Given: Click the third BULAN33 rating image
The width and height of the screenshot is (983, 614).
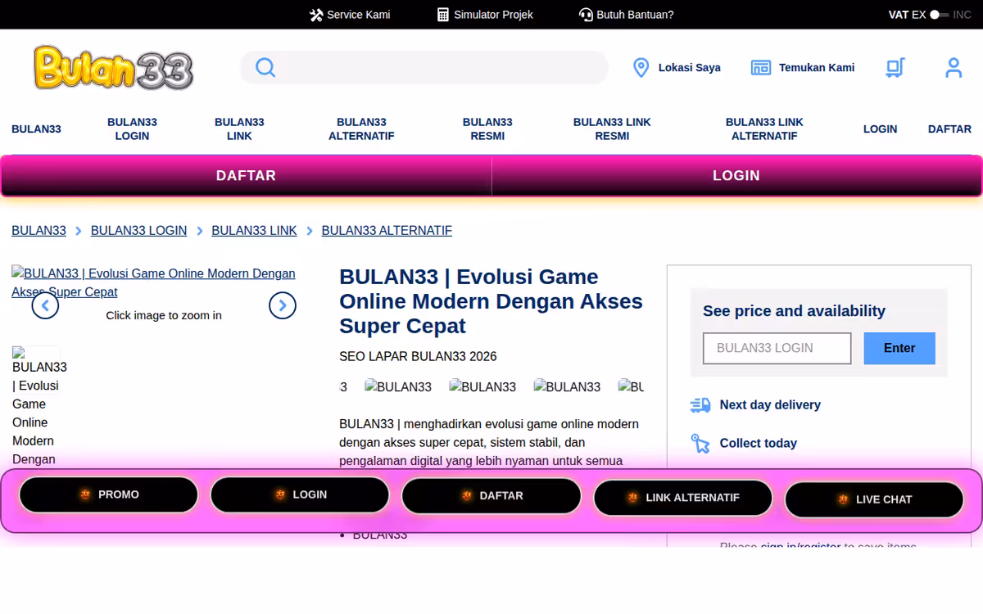Looking at the screenshot, I should tap(567, 386).
